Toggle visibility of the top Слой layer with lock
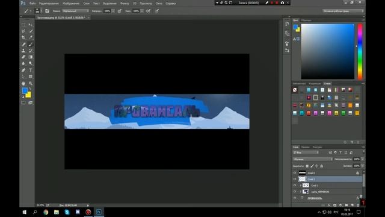 [x=295, y=173]
